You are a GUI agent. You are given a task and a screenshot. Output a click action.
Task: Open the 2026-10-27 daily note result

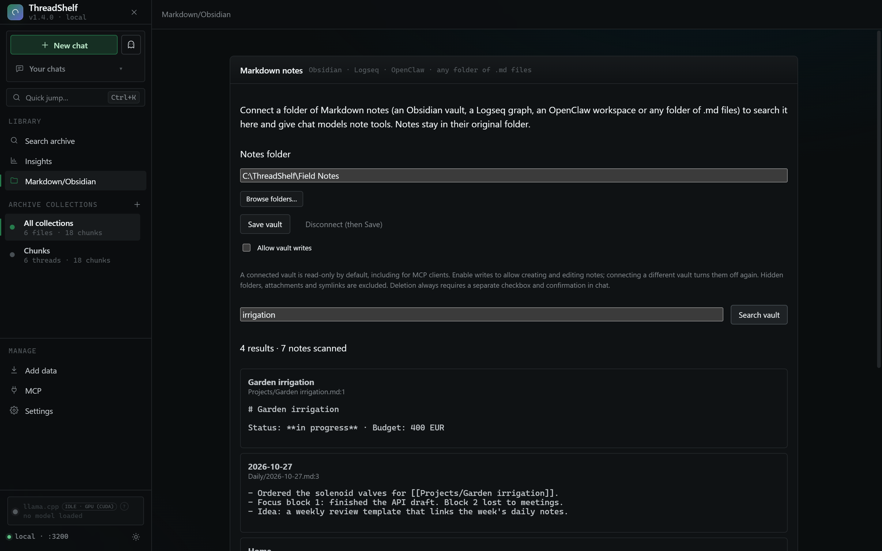pyautogui.click(x=514, y=493)
